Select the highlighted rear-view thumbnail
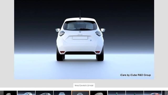This screenshot has width=168, height=95. (81, 93)
